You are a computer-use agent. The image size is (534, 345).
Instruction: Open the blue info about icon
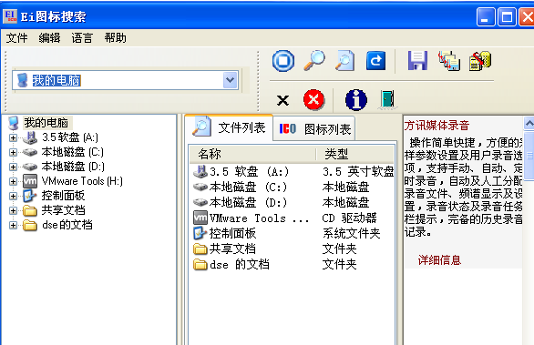pyautogui.click(x=356, y=100)
